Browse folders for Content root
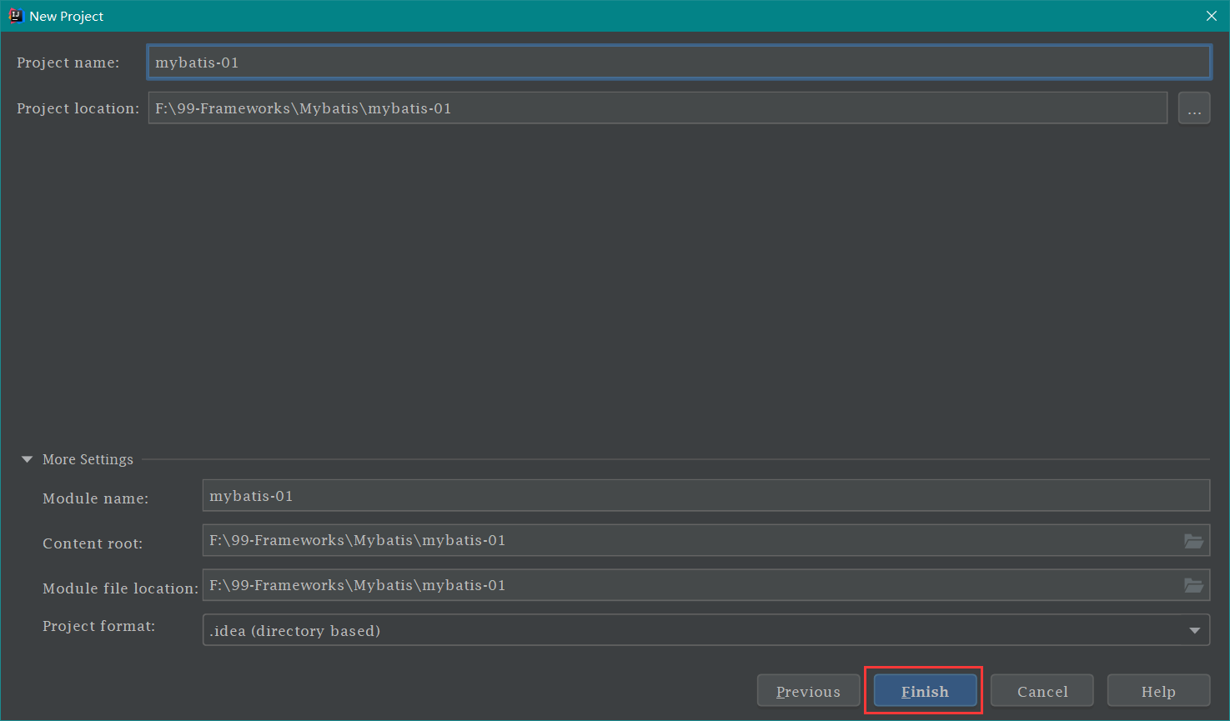Screen dimensions: 1230x721 coord(1193,541)
